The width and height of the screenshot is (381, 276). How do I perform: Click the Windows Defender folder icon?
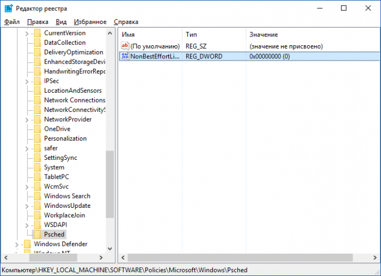(27, 244)
